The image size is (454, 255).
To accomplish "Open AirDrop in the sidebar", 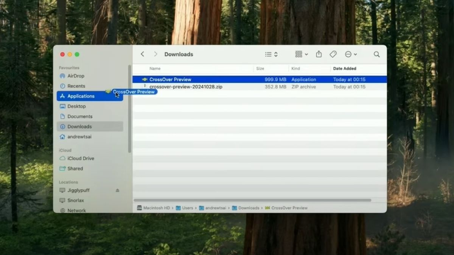I will (90, 76).
